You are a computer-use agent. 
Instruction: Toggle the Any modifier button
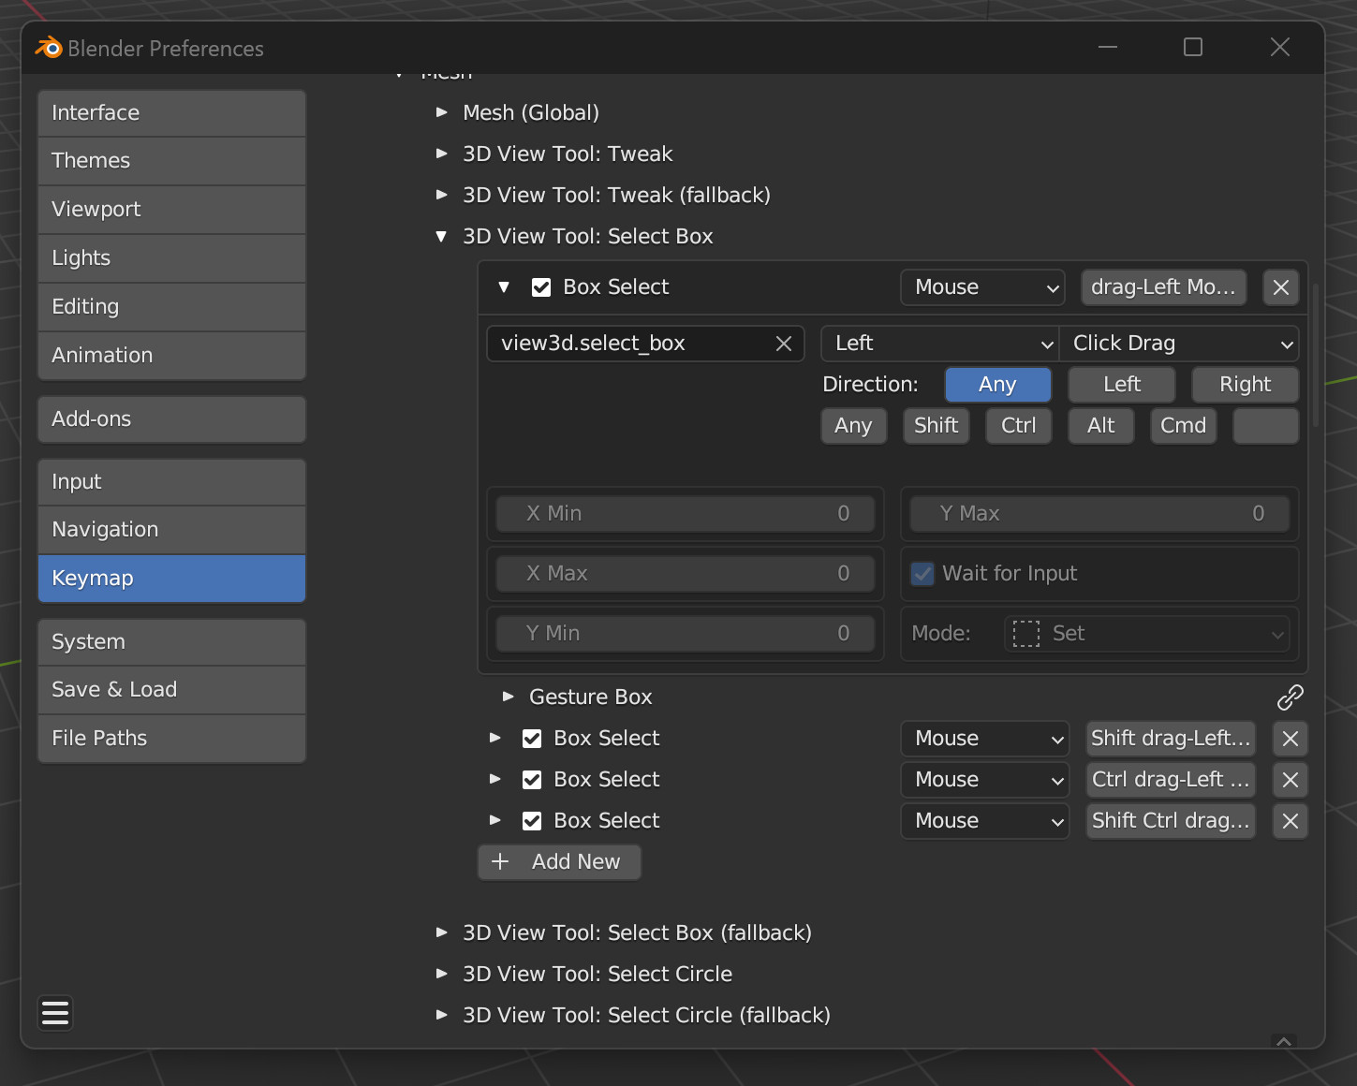pos(854,426)
